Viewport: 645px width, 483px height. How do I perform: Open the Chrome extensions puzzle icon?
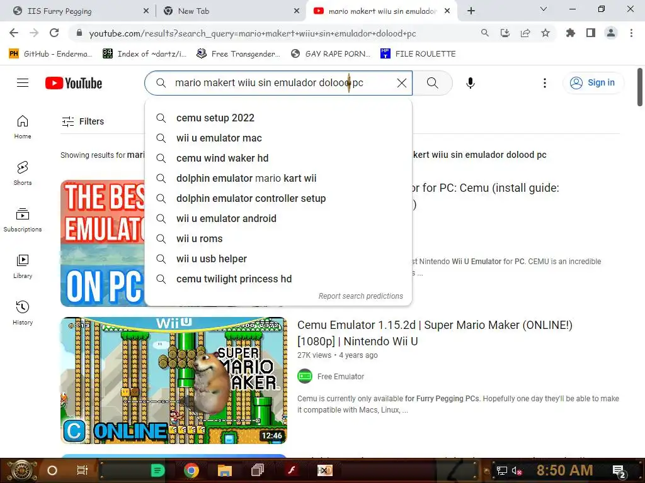pyautogui.click(x=571, y=33)
